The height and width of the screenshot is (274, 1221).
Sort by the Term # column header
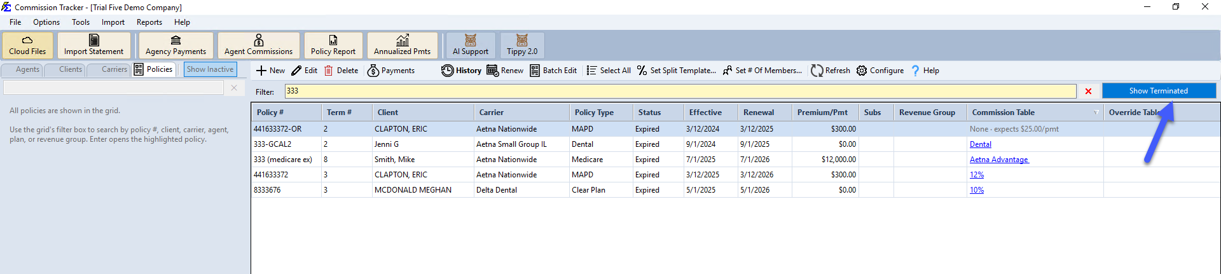point(347,113)
